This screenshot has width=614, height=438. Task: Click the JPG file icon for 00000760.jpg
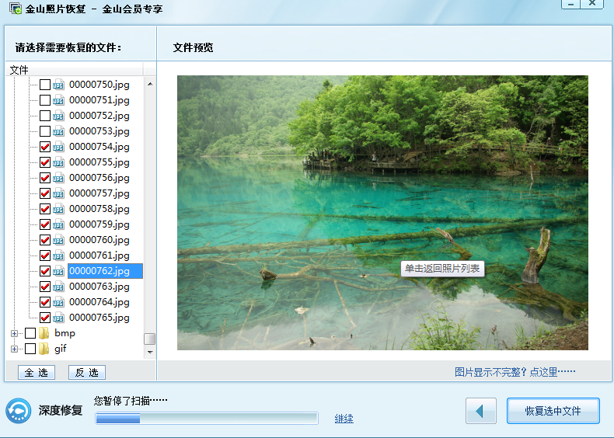point(58,240)
